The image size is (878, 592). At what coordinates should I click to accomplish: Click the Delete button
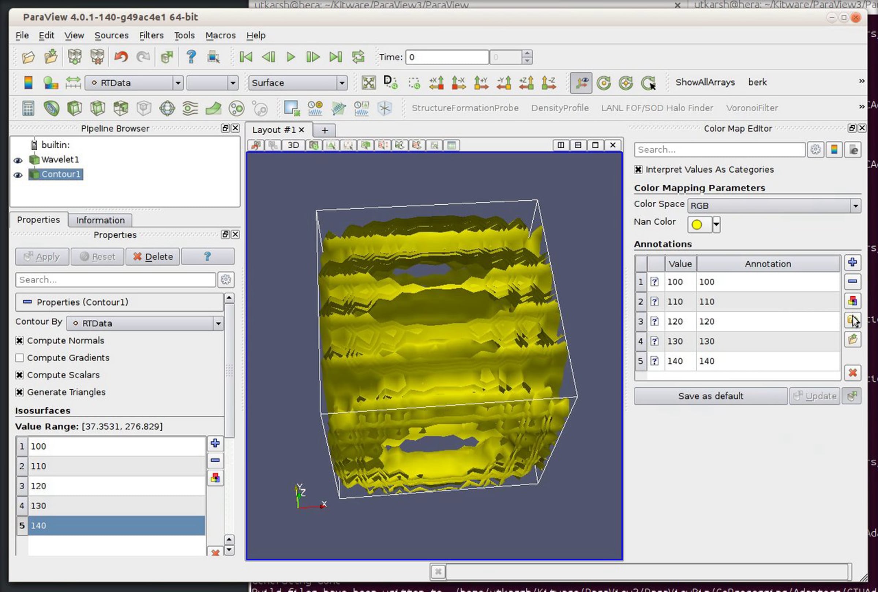[153, 257]
